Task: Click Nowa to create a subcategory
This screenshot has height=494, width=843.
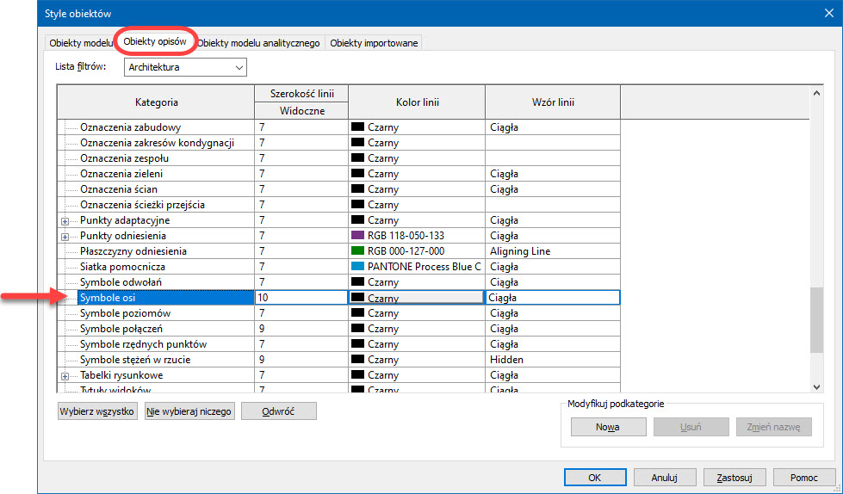Action: 608,427
